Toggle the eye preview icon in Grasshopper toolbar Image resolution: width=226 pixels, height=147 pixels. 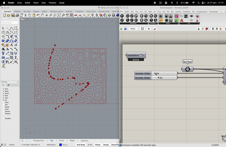pyautogui.click(x=149, y=29)
